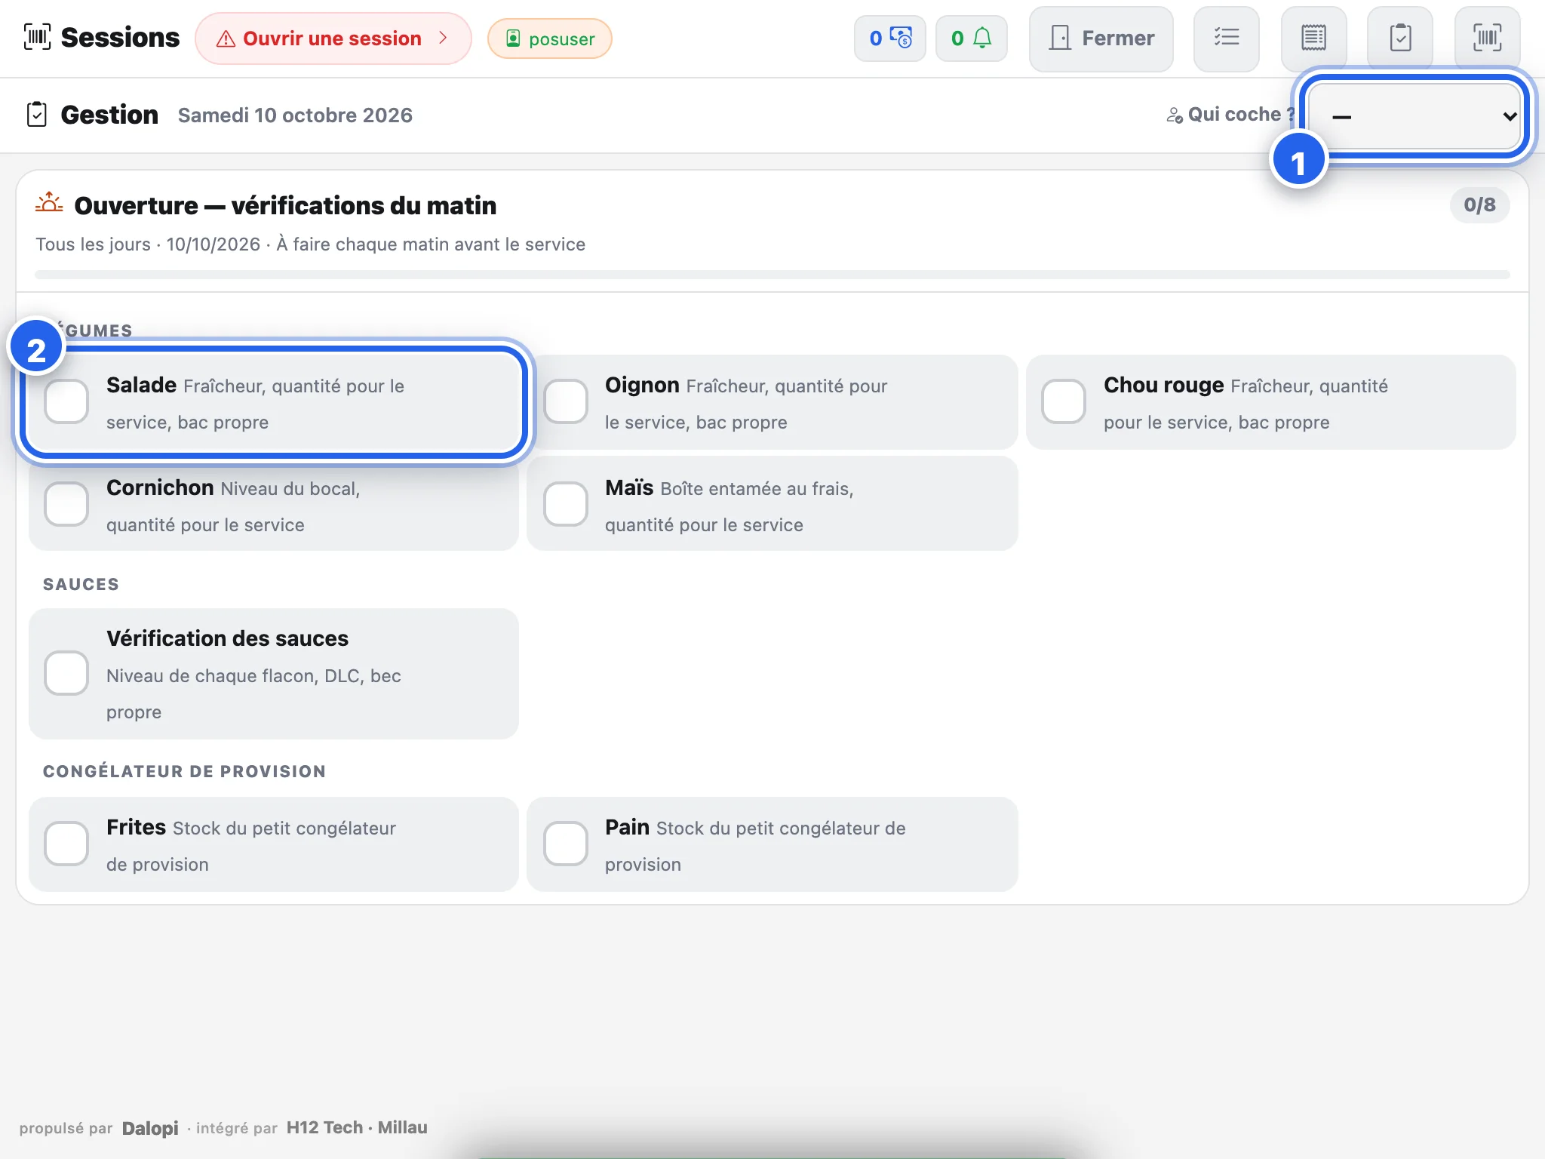Open the receipt list icon button
Screen dimensions: 1545x1159
(1313, 38)
